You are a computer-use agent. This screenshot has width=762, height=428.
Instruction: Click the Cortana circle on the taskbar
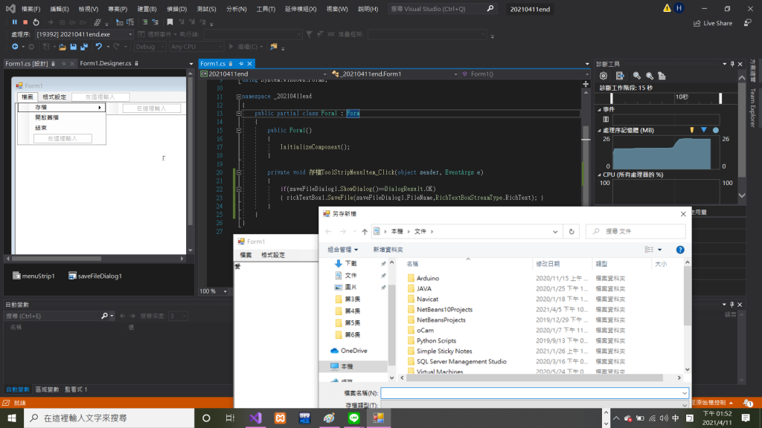[206, 418]
